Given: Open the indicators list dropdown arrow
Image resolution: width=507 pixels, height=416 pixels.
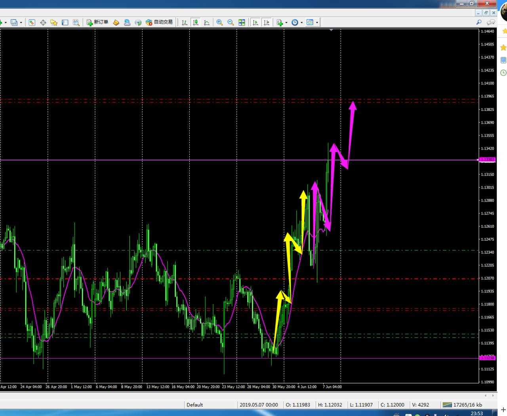Looking at the screenshot, I should coord(286,23).
